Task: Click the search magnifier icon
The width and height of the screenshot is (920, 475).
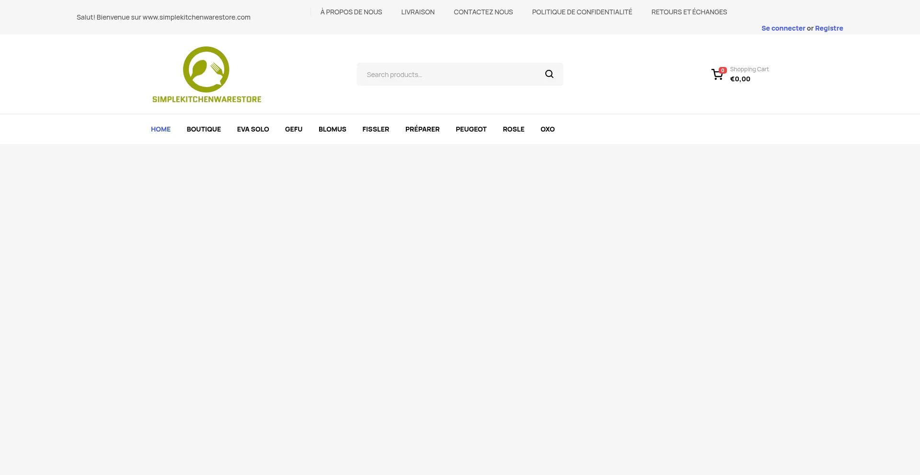Action: pos(549,74)
